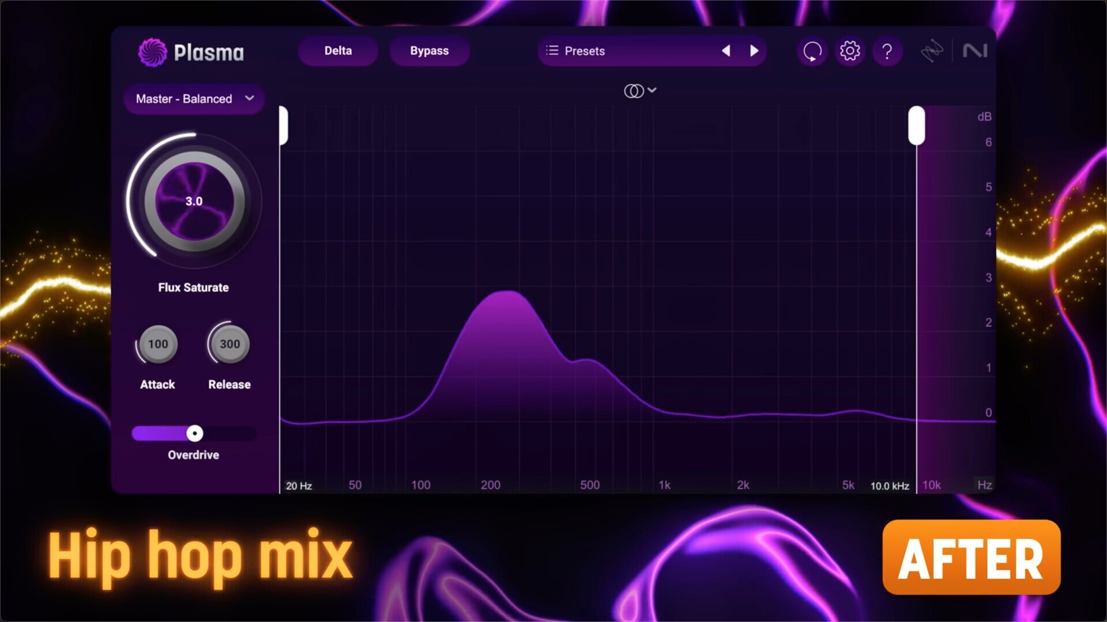Click the 10.0 kHz frequency value
This screenshot has width=1107, height=622.
pyautogui.click(x=890, y=486)
